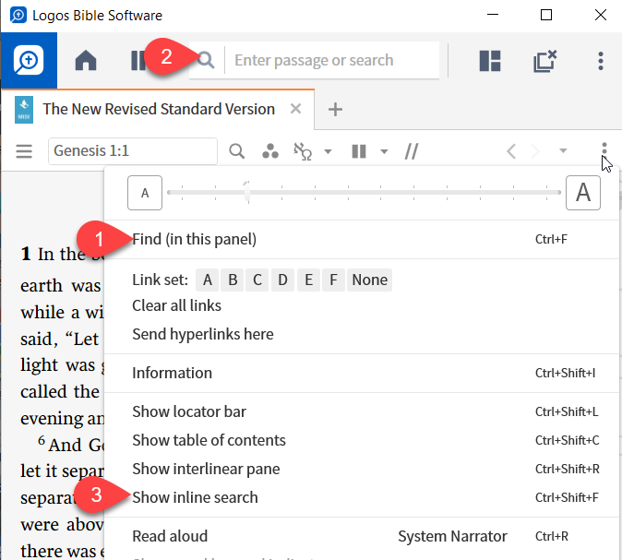Click verse 6 superscript marker
Screen dimensions: 622x560
coord(42,440)
